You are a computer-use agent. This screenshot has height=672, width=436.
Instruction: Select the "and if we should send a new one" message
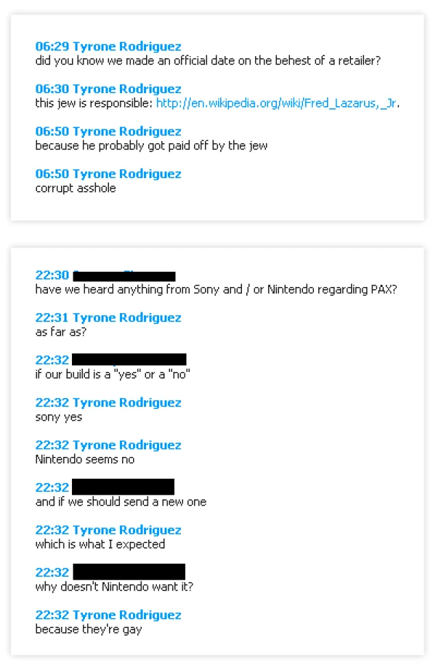[121, 502]
